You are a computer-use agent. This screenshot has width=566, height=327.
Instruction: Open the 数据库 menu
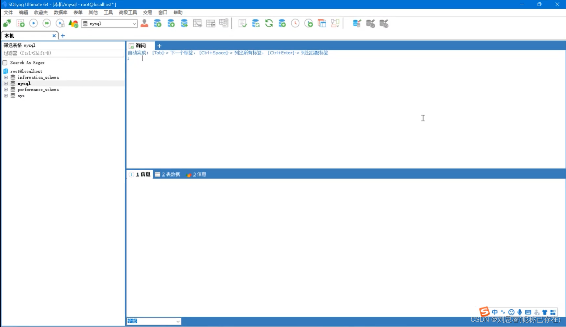pyautogui.click(x=60, y=13)
